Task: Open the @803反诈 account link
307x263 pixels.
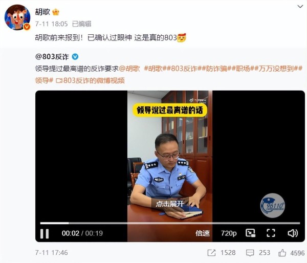Action: click(x=52, y=57)
